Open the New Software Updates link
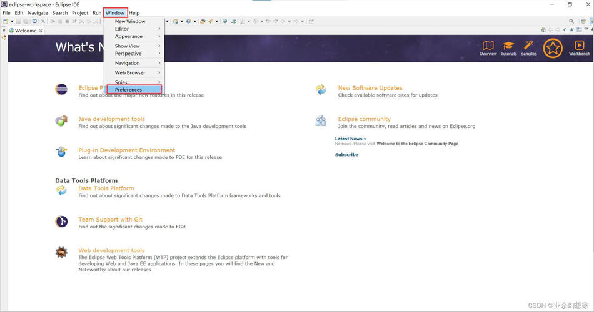This screenshot has width=594, height=312. click(370, 88)
